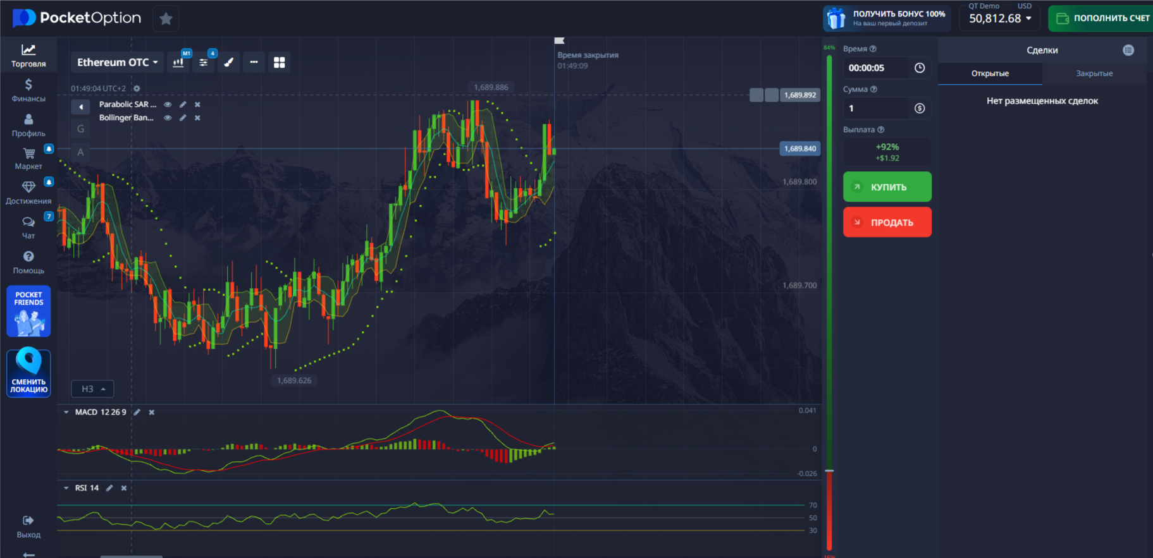Open the multi-chart grid layout icon
This screenshot has width=1153, height=558.
(x=279, y=63)
